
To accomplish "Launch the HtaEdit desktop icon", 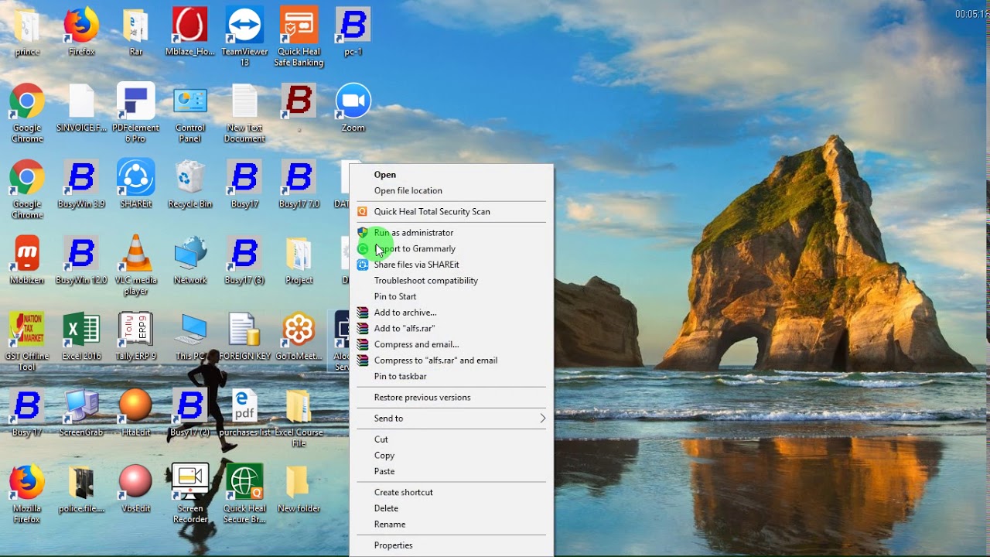I will (x=136, y=413).
